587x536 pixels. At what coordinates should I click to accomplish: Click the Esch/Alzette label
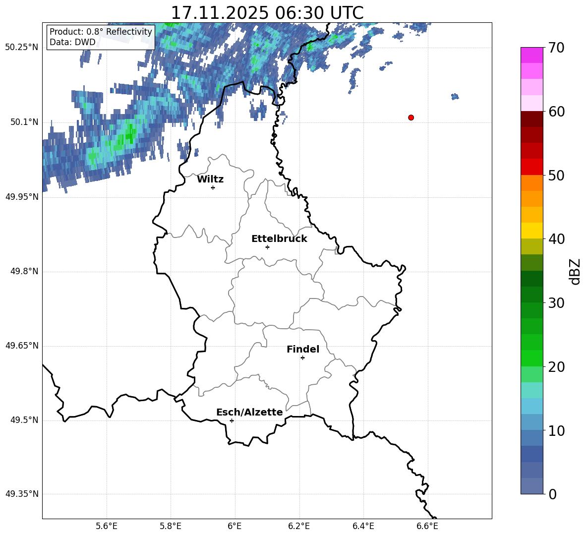pos(249,412)
